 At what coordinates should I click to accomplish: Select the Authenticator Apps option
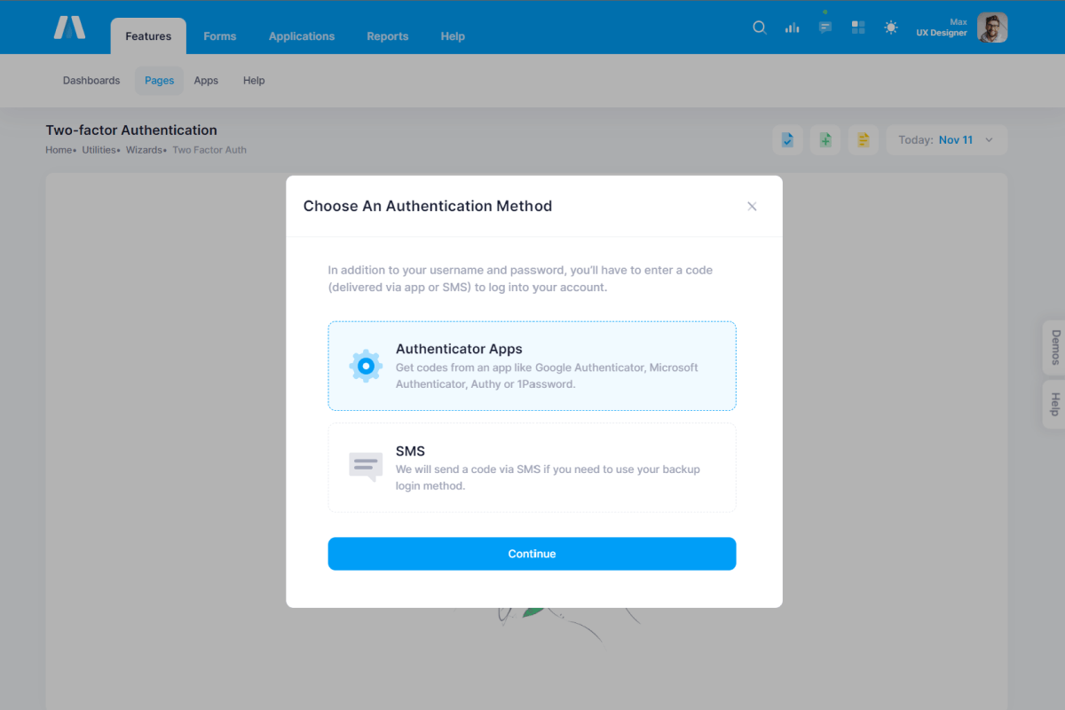pos(532,366)
